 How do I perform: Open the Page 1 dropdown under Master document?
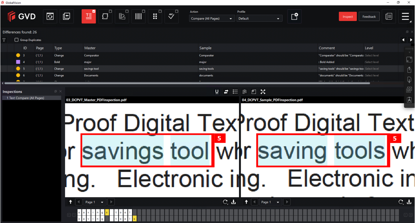click(95, 202)
